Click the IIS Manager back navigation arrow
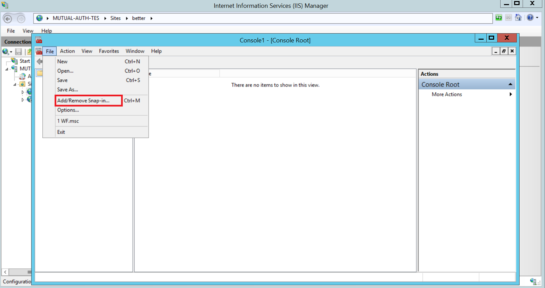The width and height of the screenshot is (545, 288). pos(7,19)
